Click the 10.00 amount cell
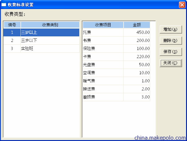The image size is (187, 141). [137, 73]
